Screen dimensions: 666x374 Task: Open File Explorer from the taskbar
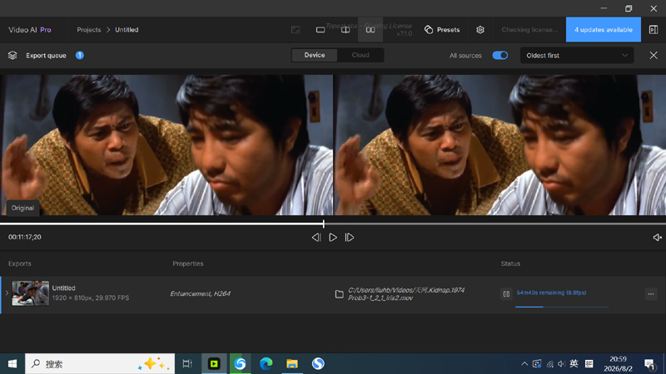pyautogui.click(x=292, y=363)
